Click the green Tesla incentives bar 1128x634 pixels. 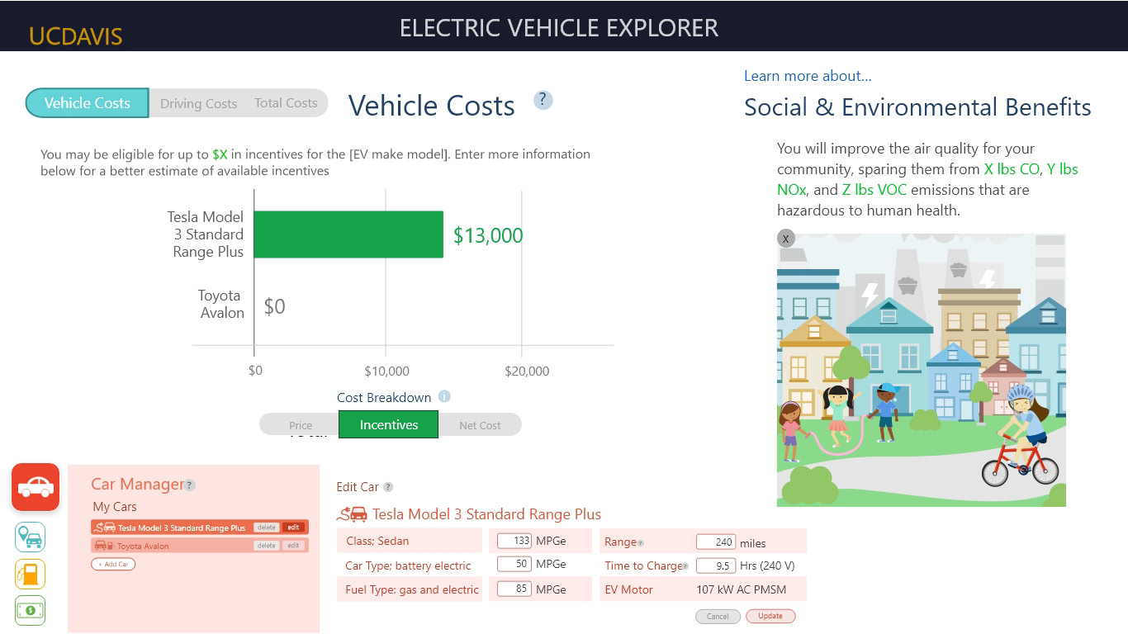348,234
